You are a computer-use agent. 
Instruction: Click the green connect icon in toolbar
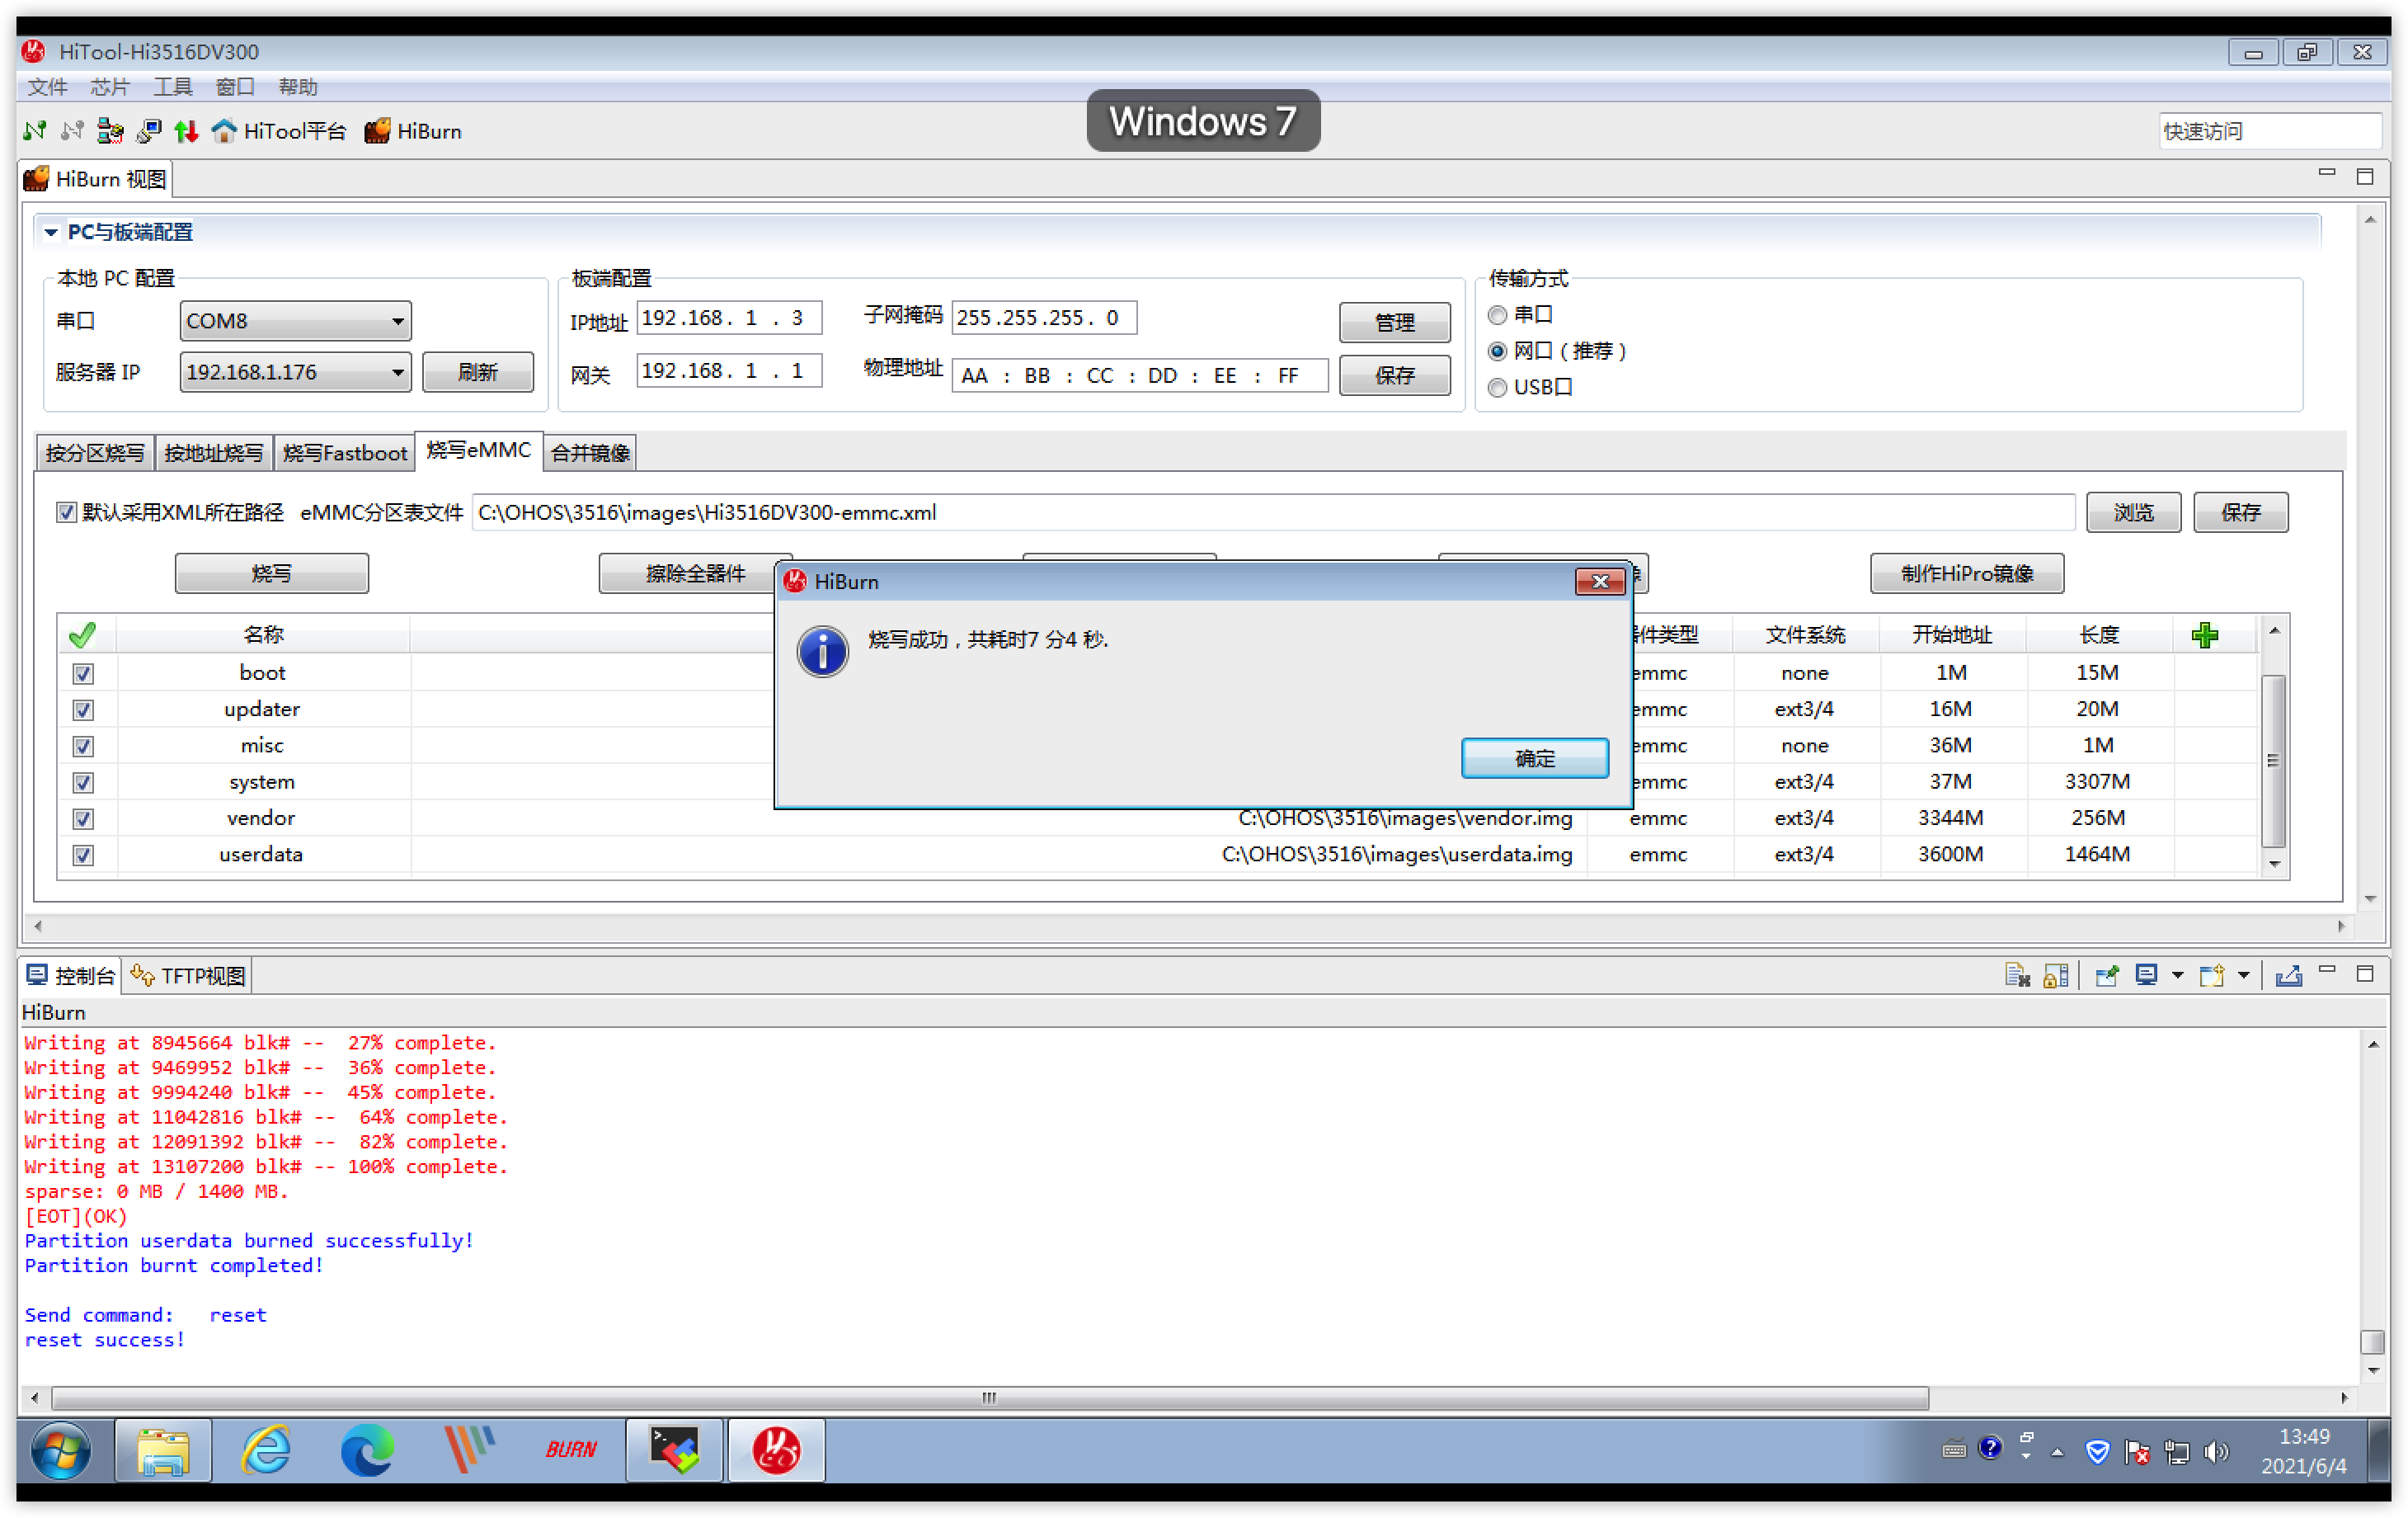(x=35, y=131)
